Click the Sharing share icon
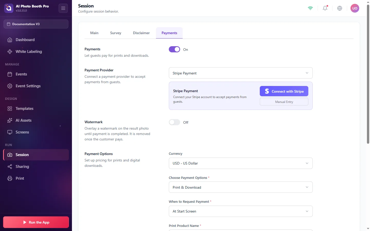This screenshot has height=231, width=370. [10, 167]
